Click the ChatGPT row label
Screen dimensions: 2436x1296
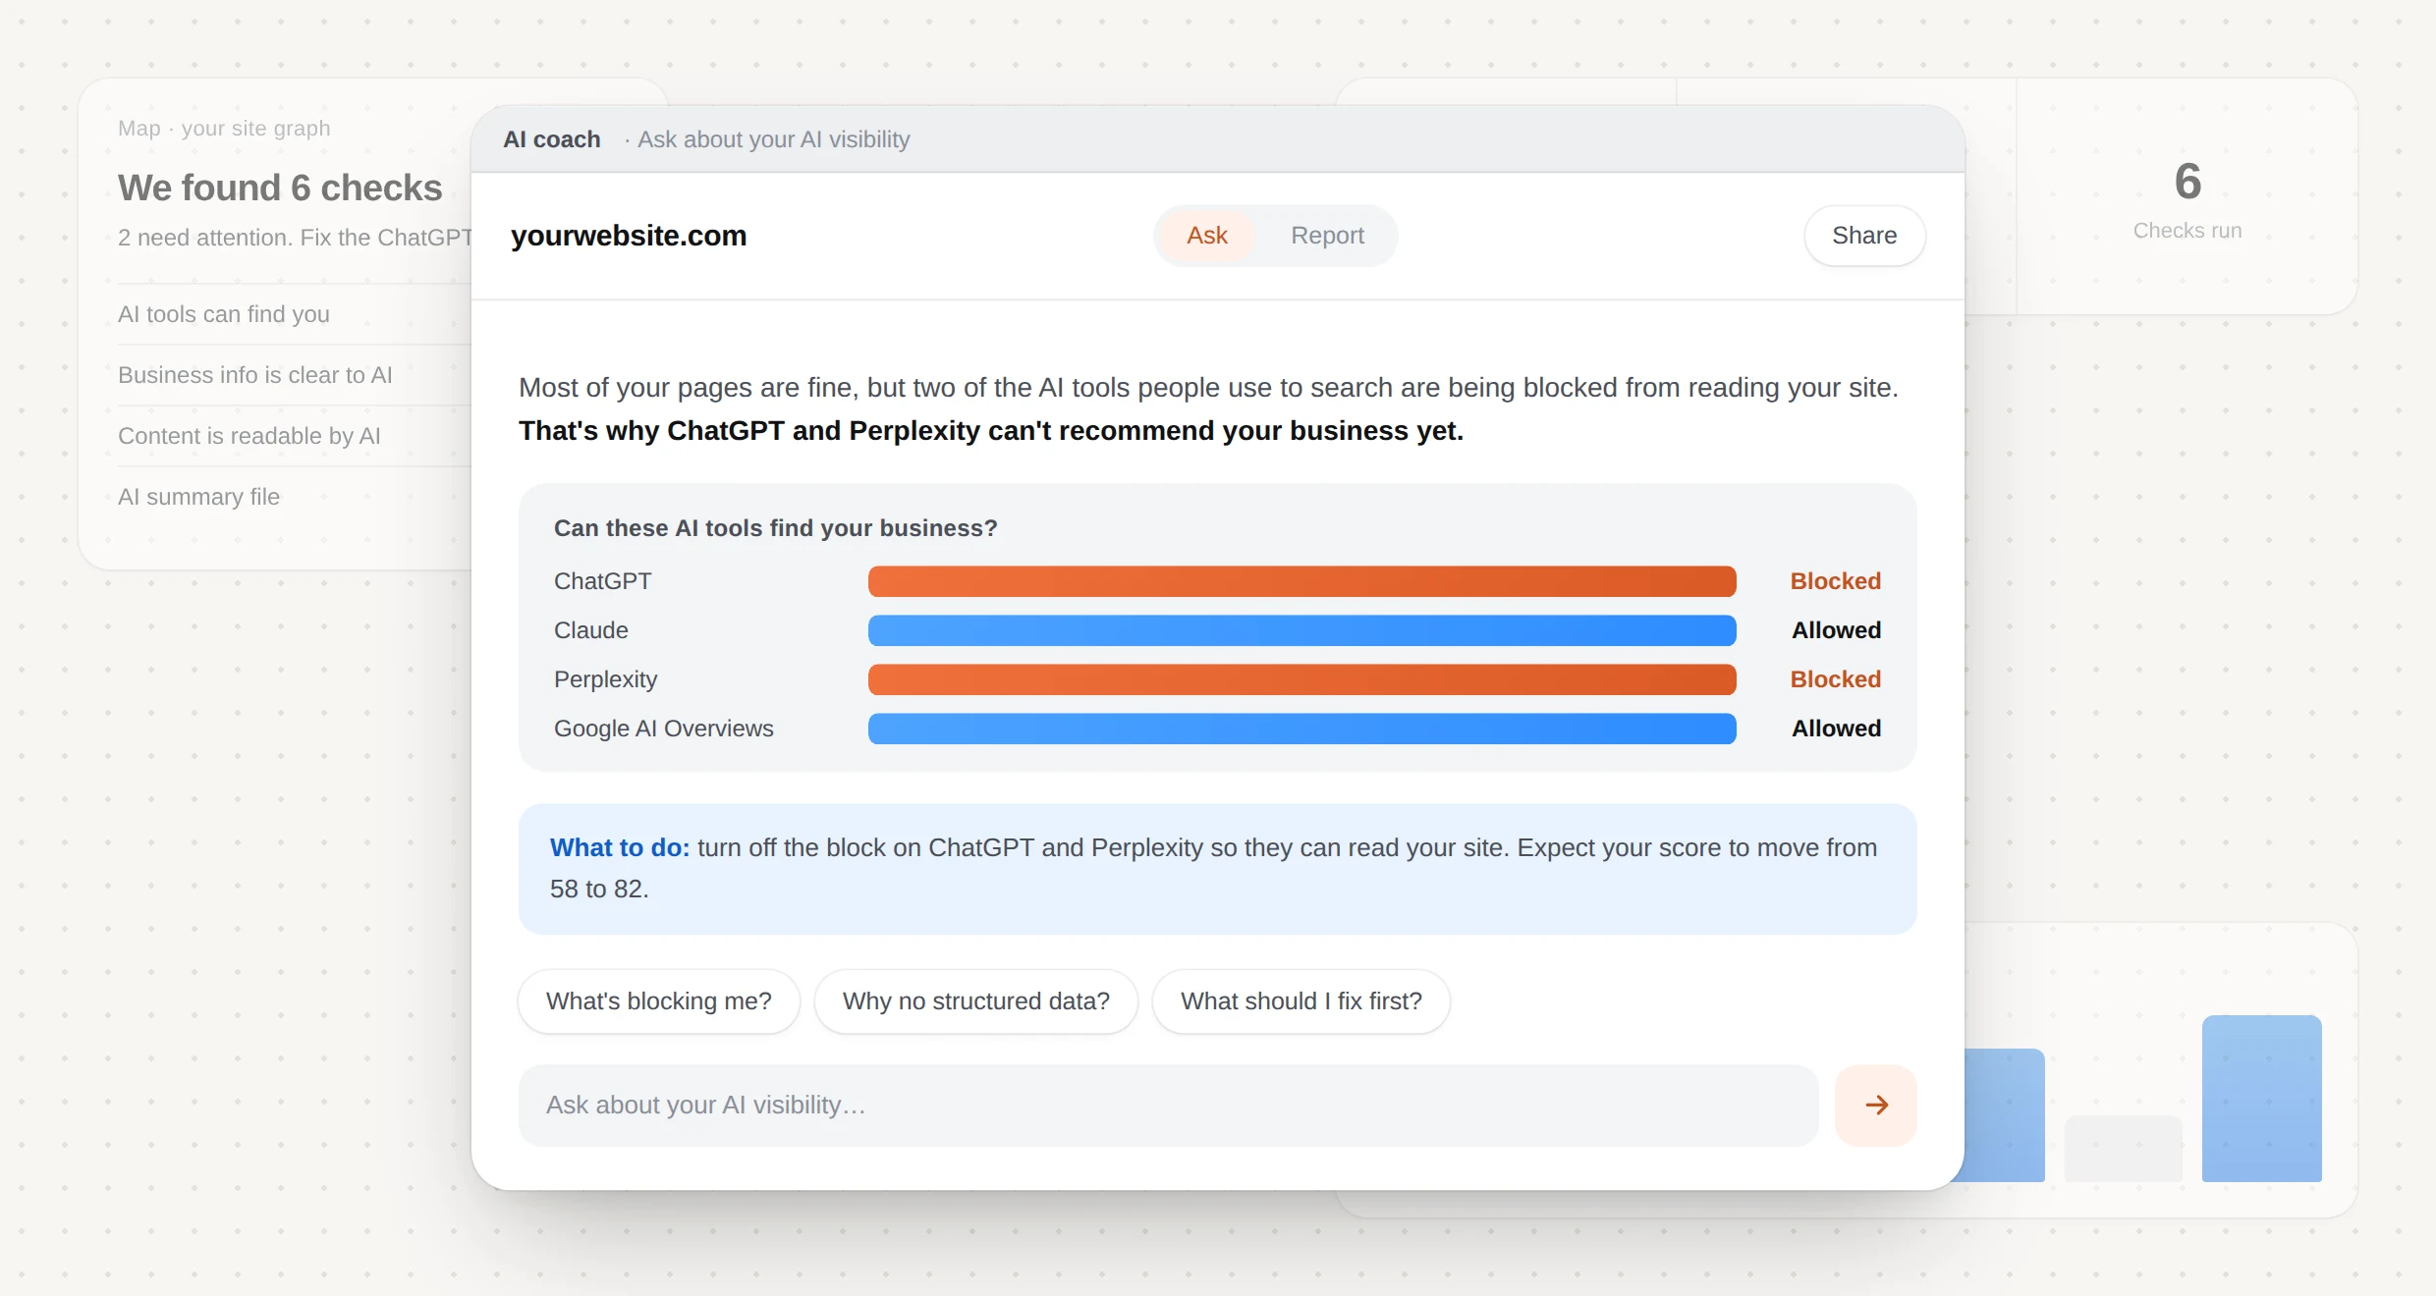[603, 581]
